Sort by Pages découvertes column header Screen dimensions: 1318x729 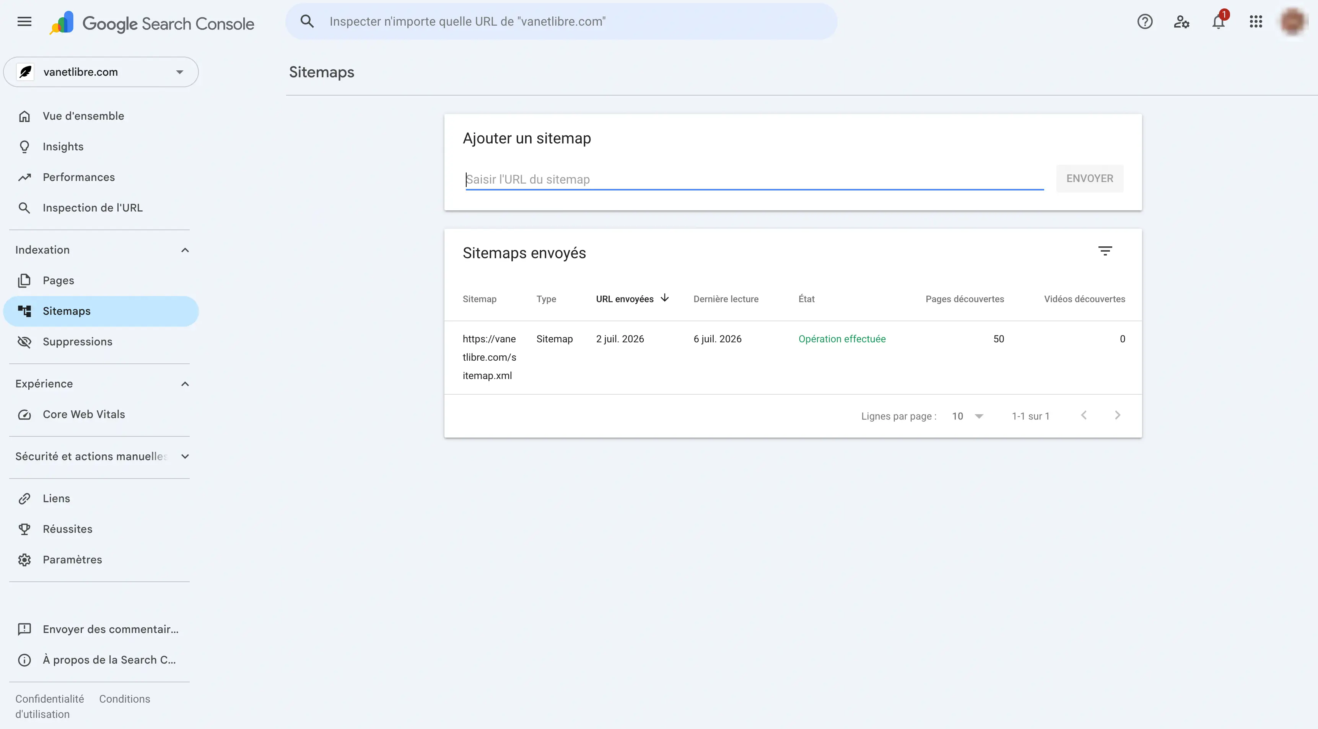pyautogui.click(x=965, y=299)
